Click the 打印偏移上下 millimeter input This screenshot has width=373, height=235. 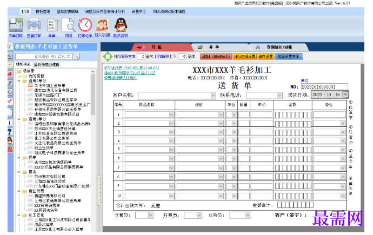click(182, 57)
